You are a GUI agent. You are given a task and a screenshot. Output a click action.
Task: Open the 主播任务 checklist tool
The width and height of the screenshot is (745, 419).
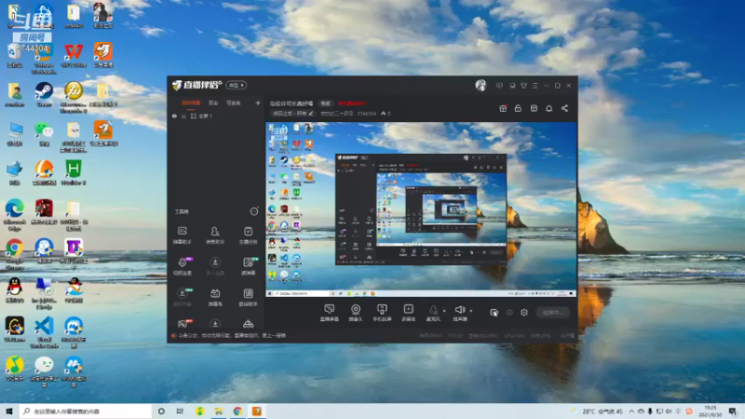coord(248,235)
